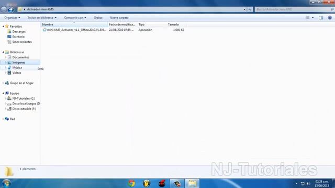Open the yellow round app in taskbar
This screenshot has height=188, width=335.
147,183
